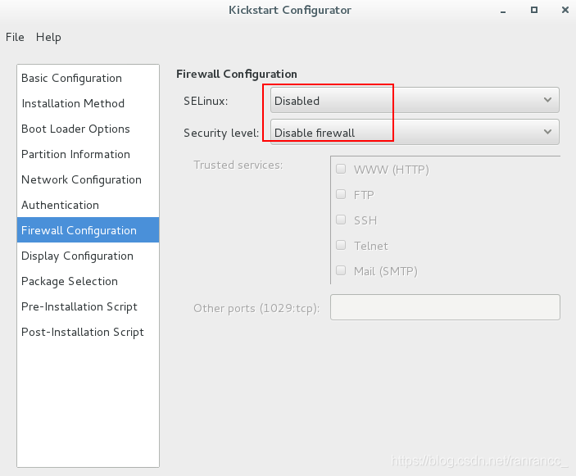Switch to Network Configuration section
Viewport: 576px width, 476px height.
click(88, 179)
